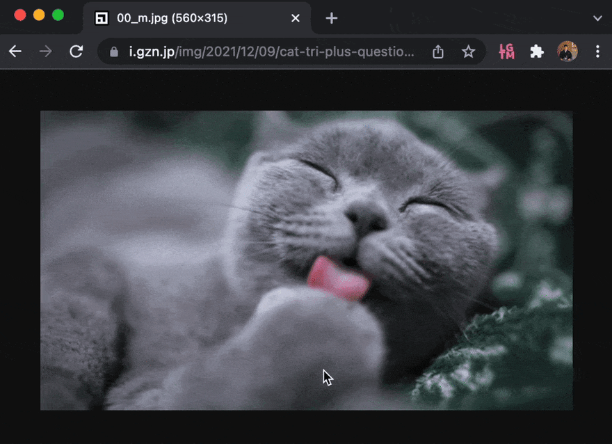Open the Chrome profile avatar
Viewport: 612px width, 444px height.
tap(567, 51)
